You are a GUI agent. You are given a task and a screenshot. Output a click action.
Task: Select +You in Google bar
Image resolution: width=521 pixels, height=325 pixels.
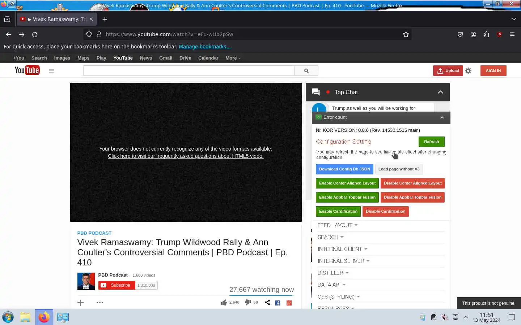pyautogui.click(x=18, y=58)
